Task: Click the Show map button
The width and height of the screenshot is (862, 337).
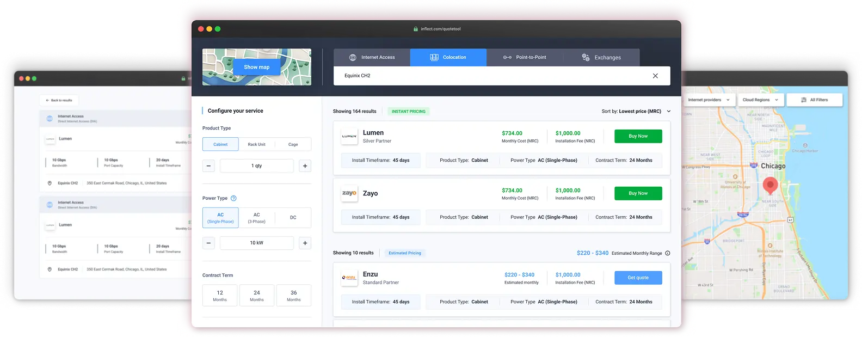Action: 257,67
